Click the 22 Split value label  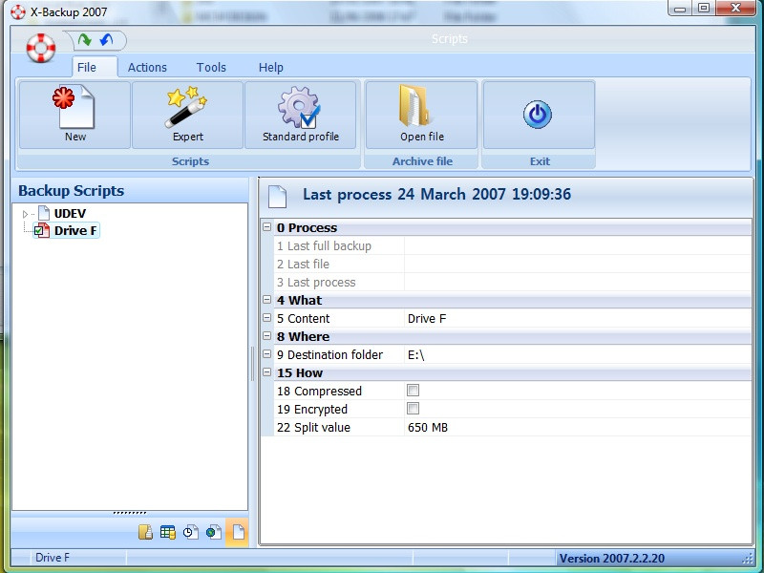tap(313, 427)
